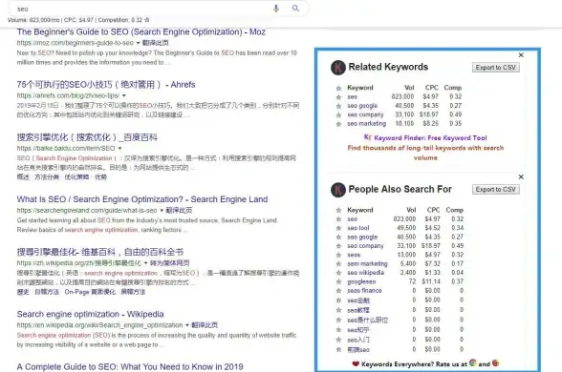The width and height of the screenshot is (562, 372).
Task: Star 'seo company' in Related Keywords
Action: coord(338,115)
